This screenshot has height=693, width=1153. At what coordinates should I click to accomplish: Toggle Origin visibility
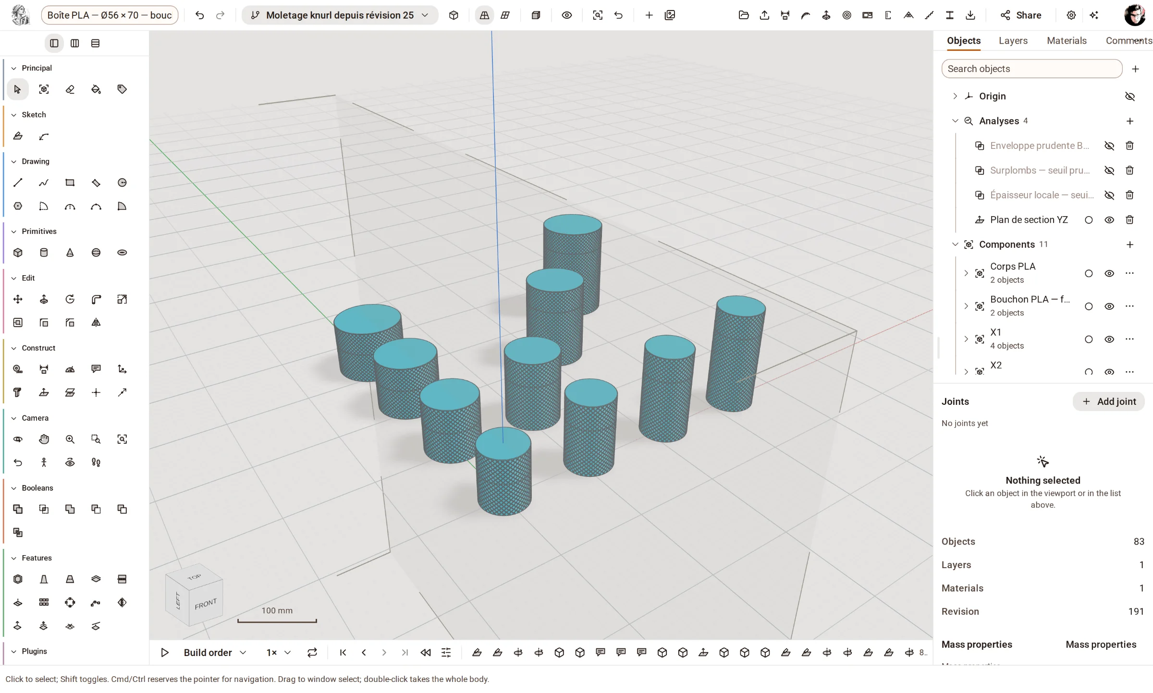[1129, 96]
